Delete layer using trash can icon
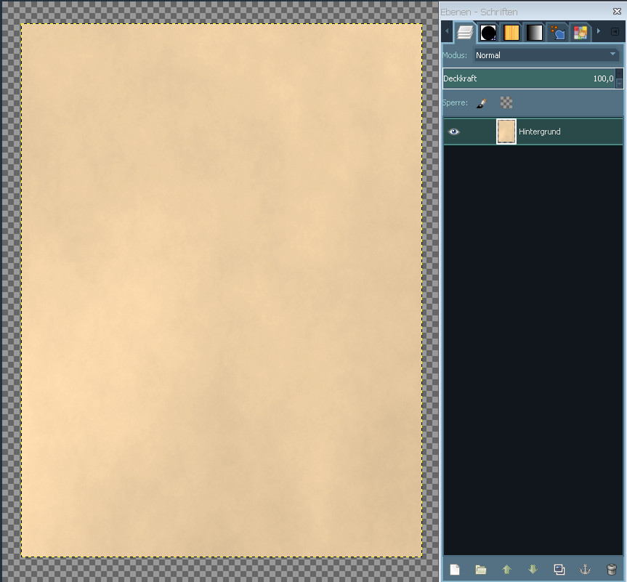 [611, 570]
